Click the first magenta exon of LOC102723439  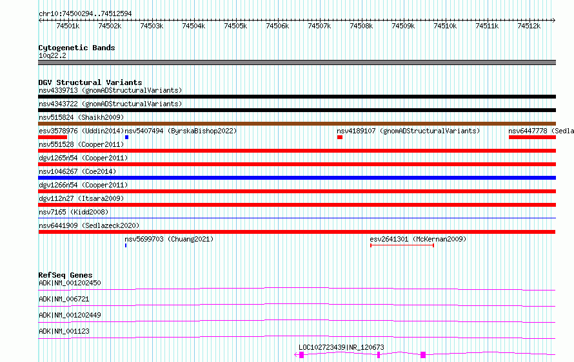click(302, 355)
